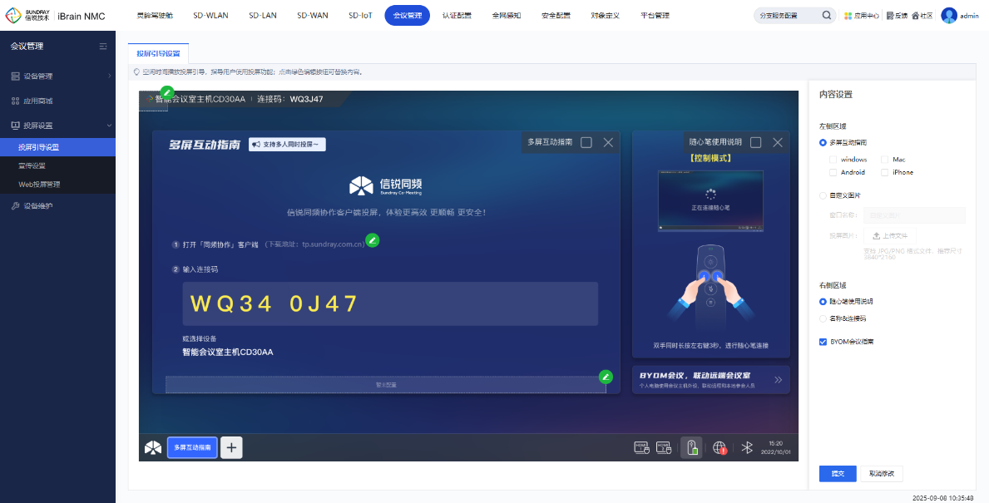Click the blue 提交 submit button
This screenshot has width=989, height=503.
pyautogui.click(x=837, y=474)
